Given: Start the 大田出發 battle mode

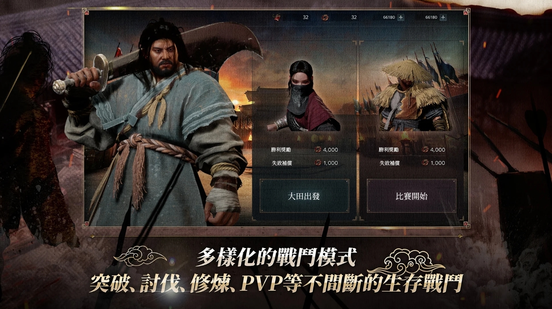Looking at the screenshot, I should point(304,196).
